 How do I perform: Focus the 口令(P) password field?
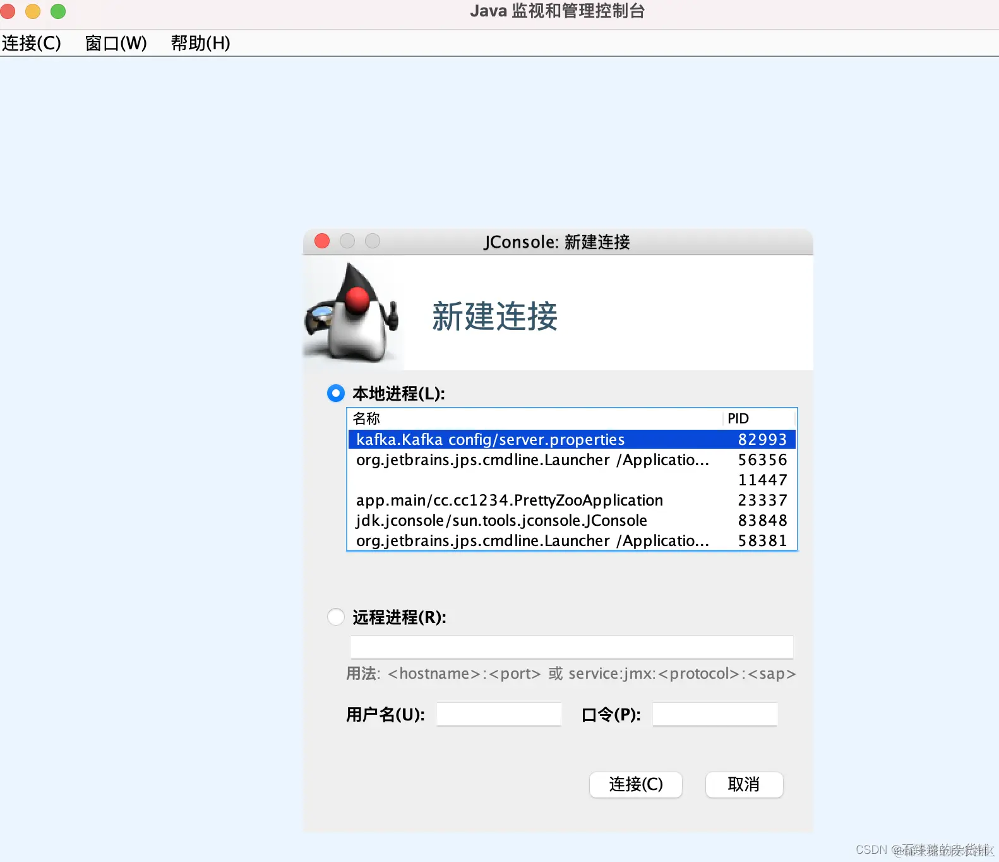(x=714, y=714)
